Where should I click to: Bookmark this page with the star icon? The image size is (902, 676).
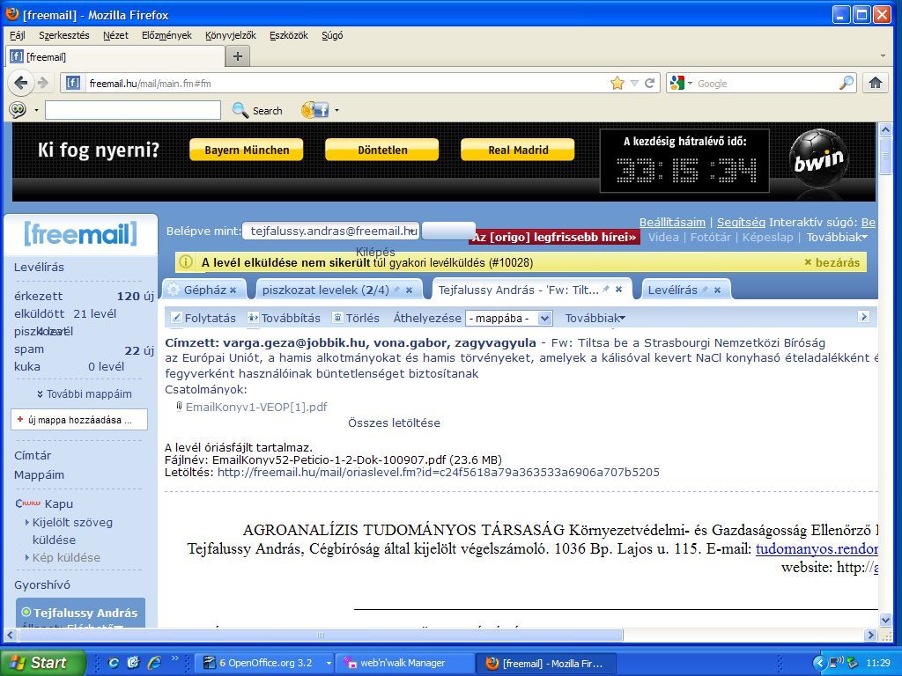tap(617, 84)
